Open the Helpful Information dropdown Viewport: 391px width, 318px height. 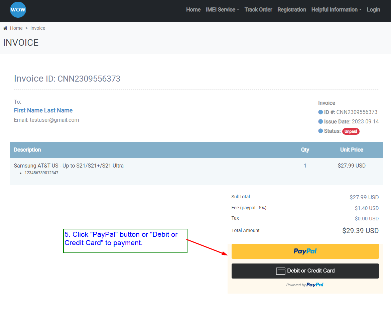point(336,10)
